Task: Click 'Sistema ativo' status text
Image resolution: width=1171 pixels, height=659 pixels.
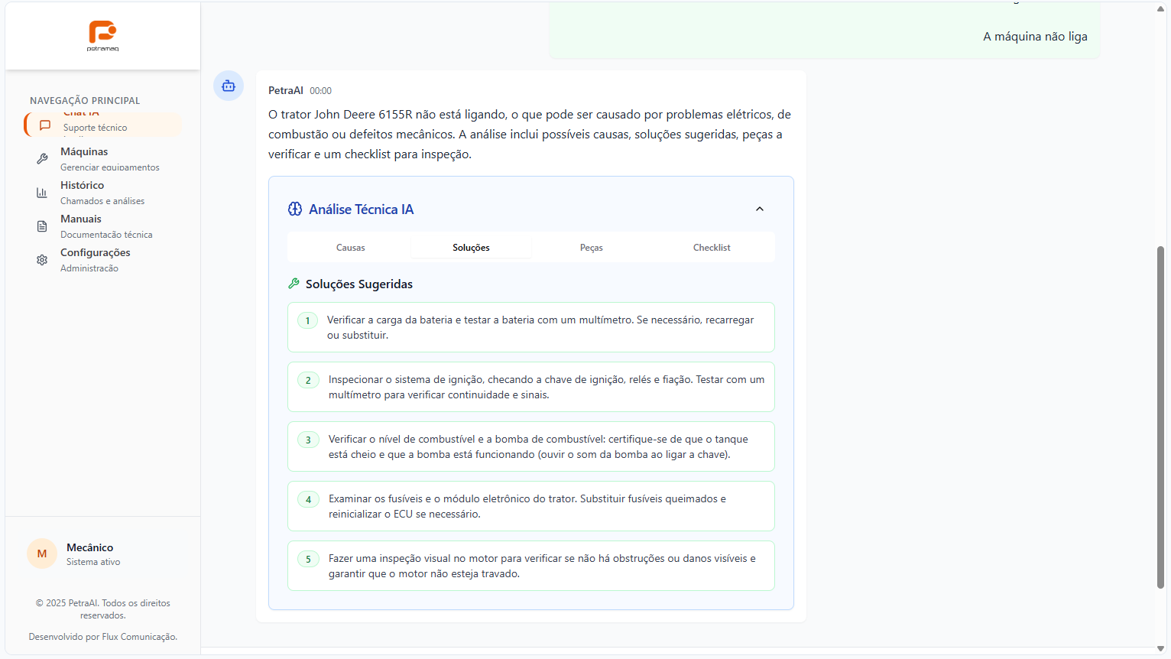Action: (x=93, y=562)
